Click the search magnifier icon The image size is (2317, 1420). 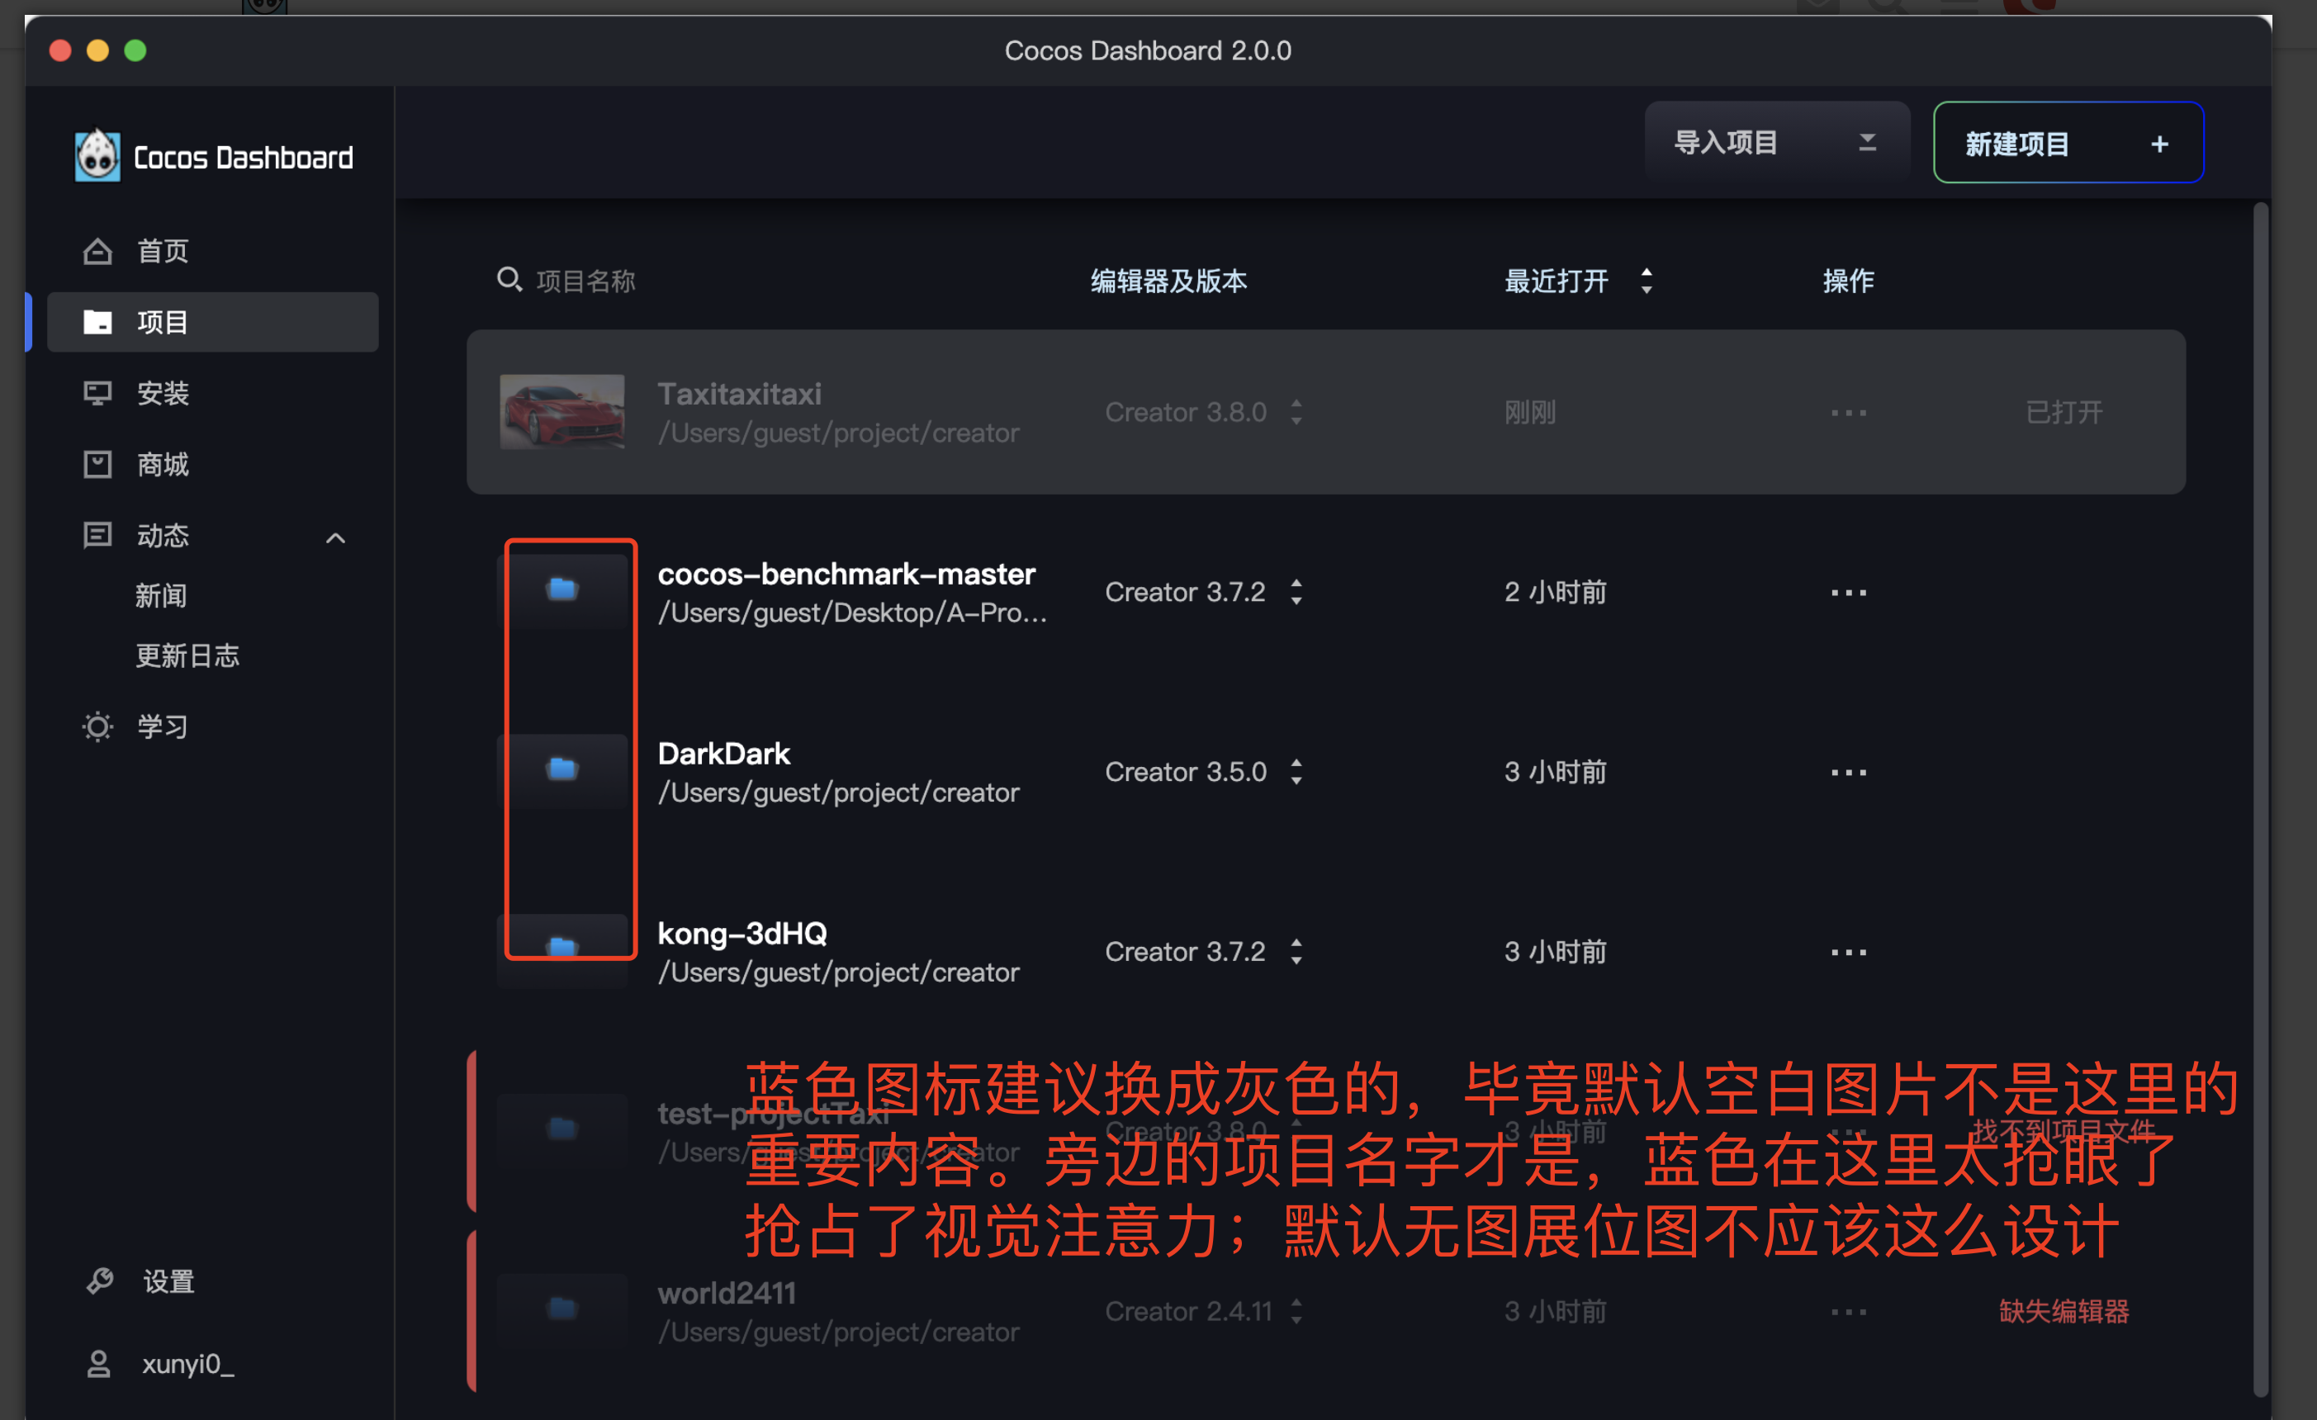[509, 279]
